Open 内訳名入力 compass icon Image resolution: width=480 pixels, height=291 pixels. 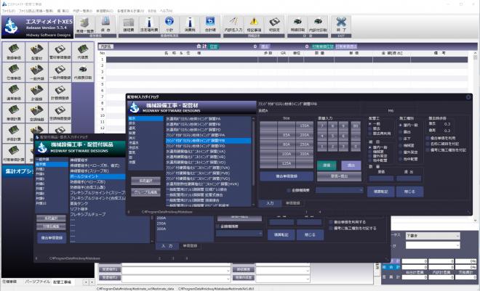pos(233,25)
